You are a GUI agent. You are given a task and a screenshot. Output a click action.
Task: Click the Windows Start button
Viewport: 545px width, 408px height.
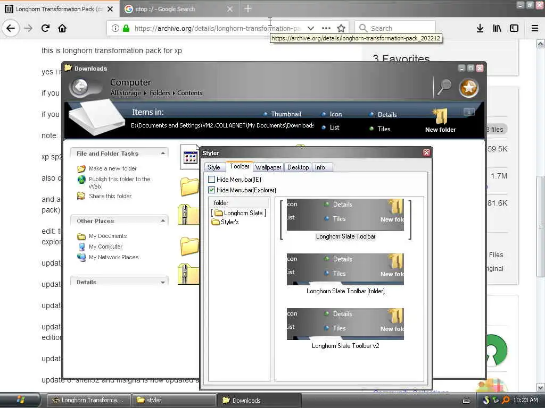tap(20, 400)
